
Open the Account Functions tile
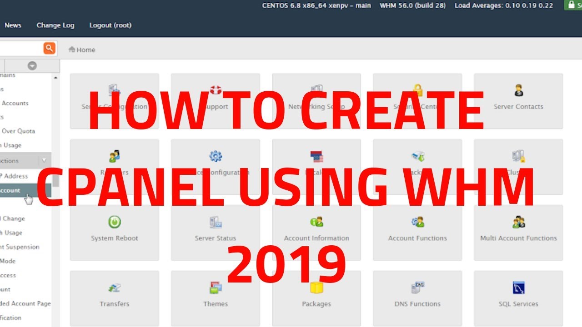(x=417, y=233)
